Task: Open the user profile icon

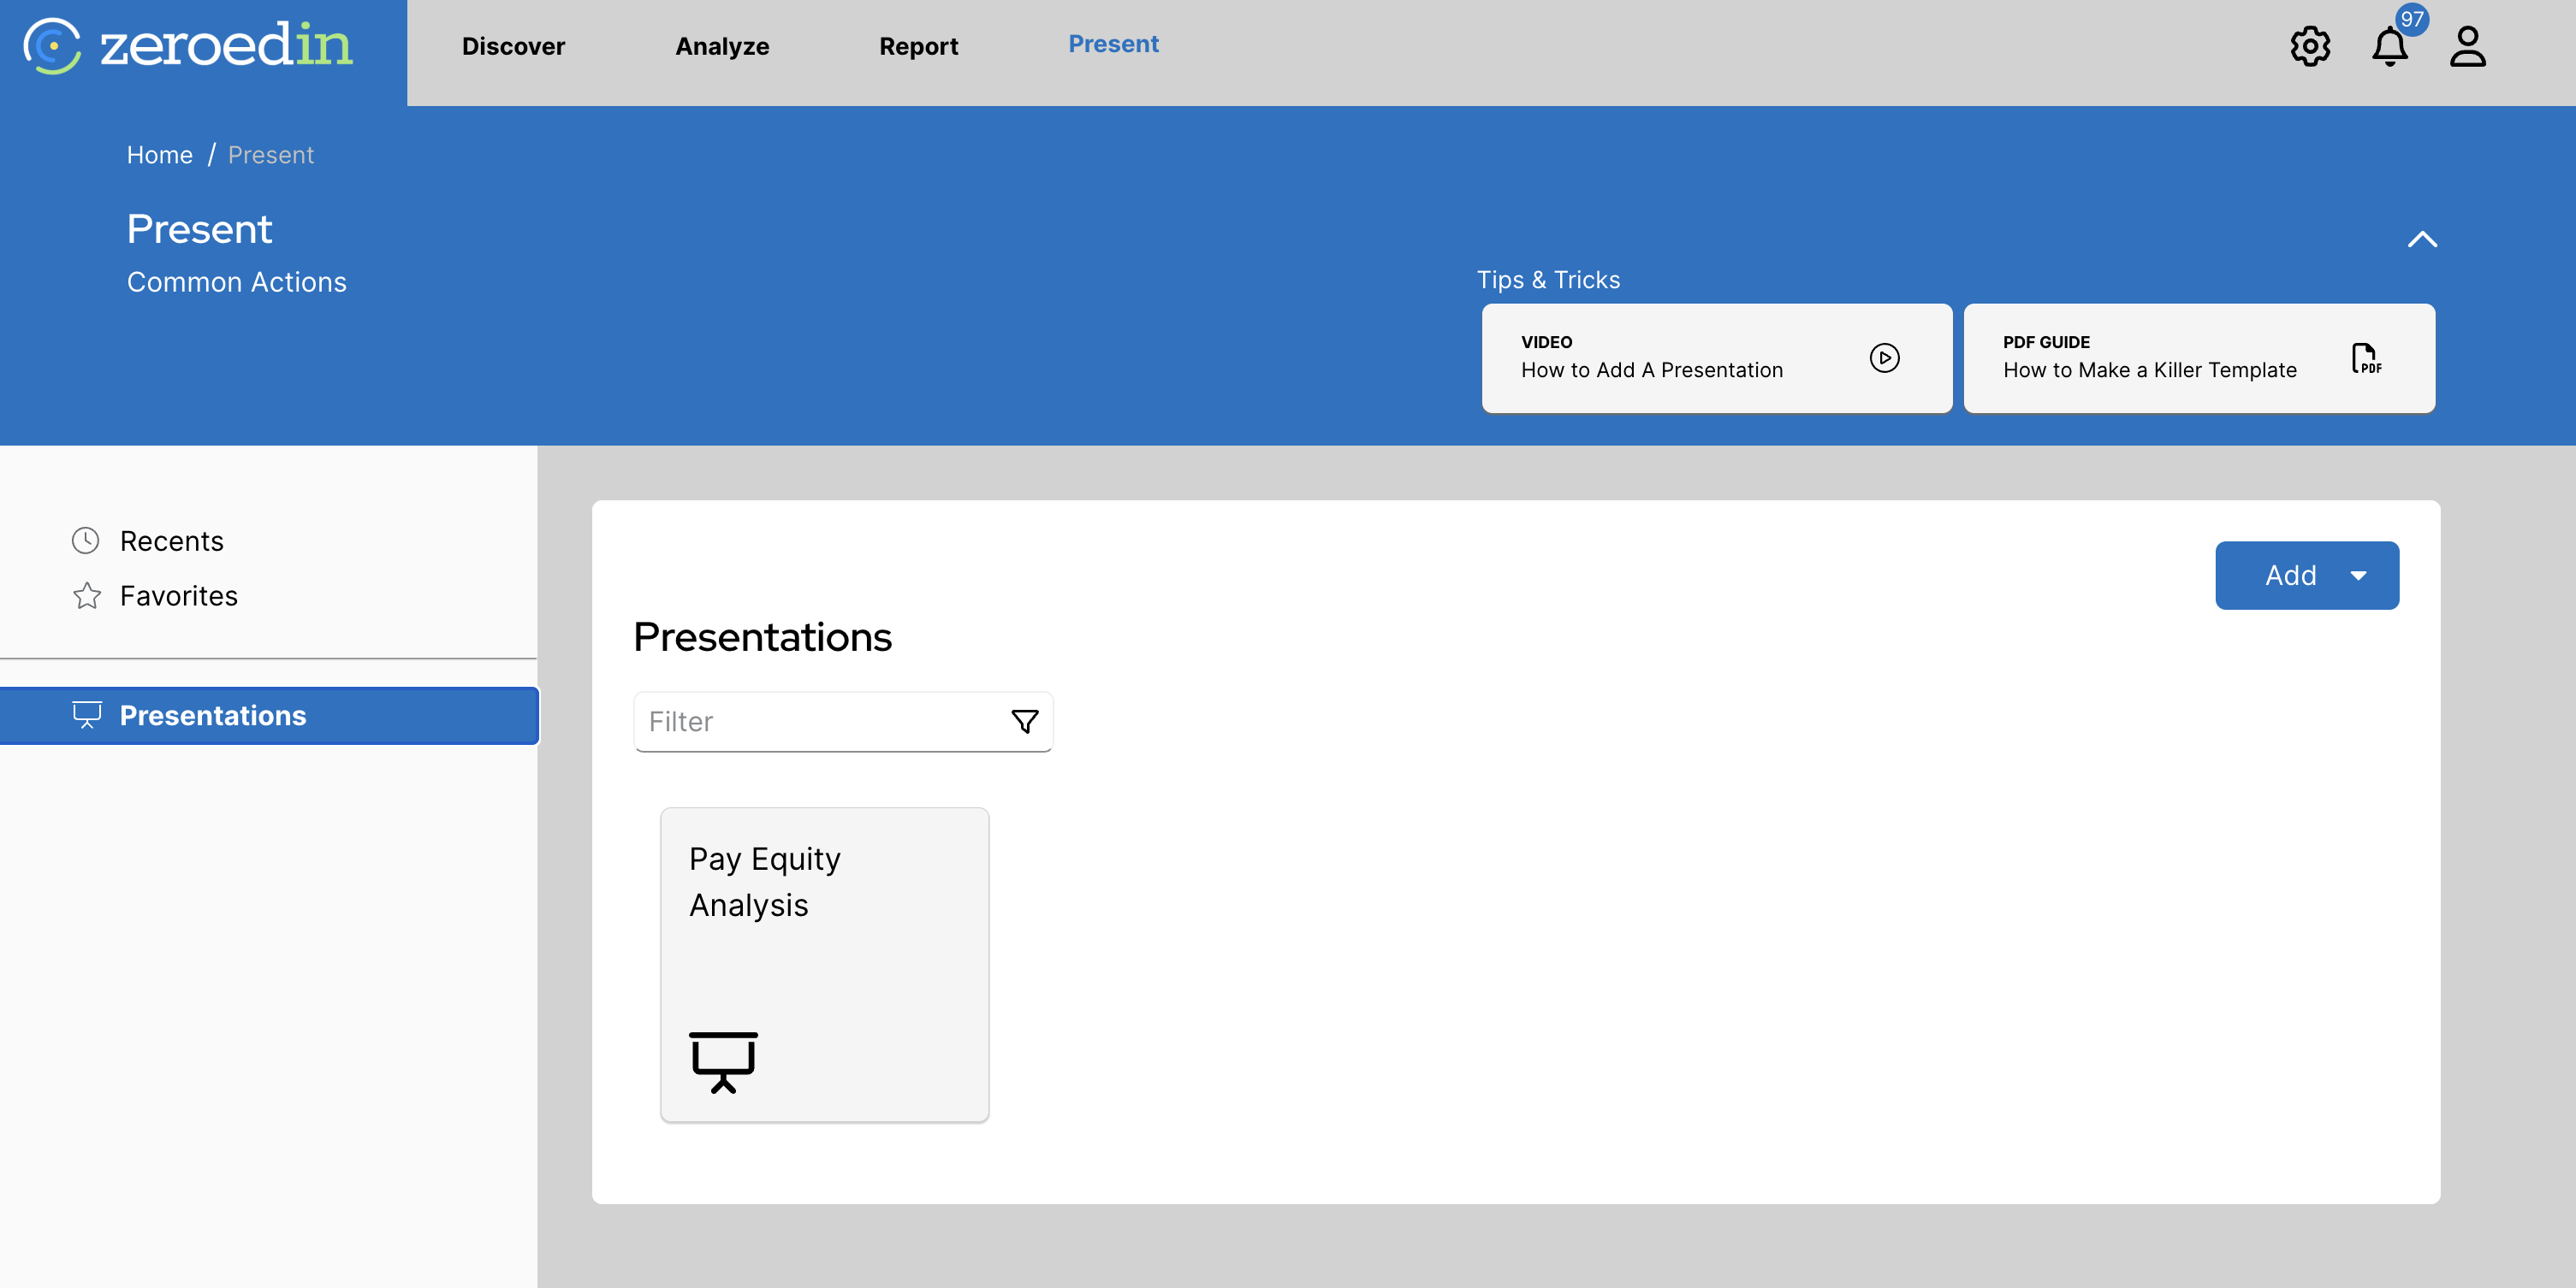Action: (x=2467, y=46)
